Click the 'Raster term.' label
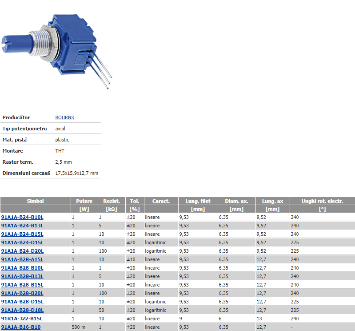The height and width of the screenshot is (331, 355). [x=18, y=162]
